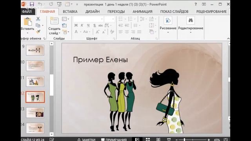Switch to ДИЗАЙН tab
This screenshot has height=141, width=251.
coord(93,11)
